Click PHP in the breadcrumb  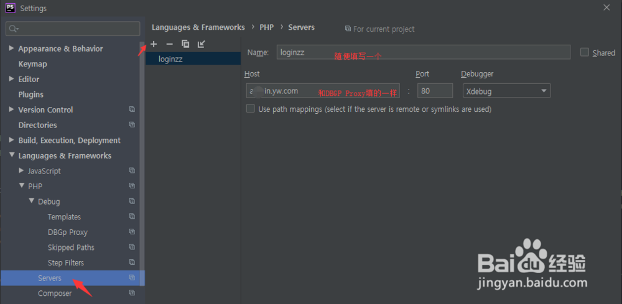point(267,27)
